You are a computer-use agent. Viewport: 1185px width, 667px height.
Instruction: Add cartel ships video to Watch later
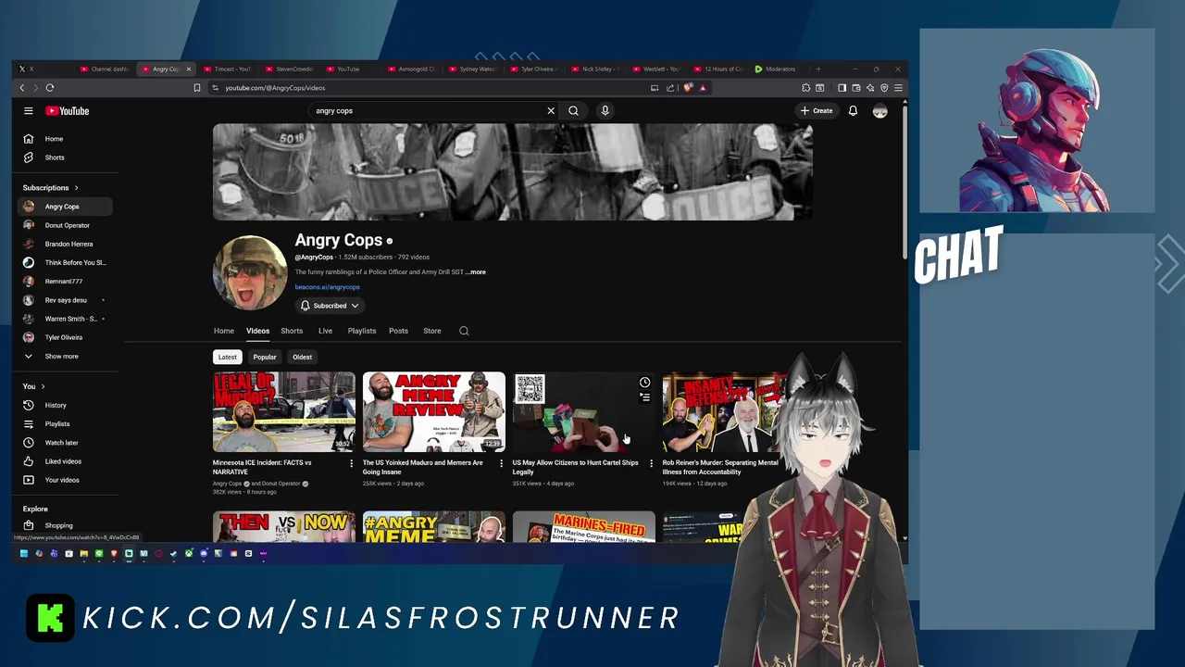(645, 382)
